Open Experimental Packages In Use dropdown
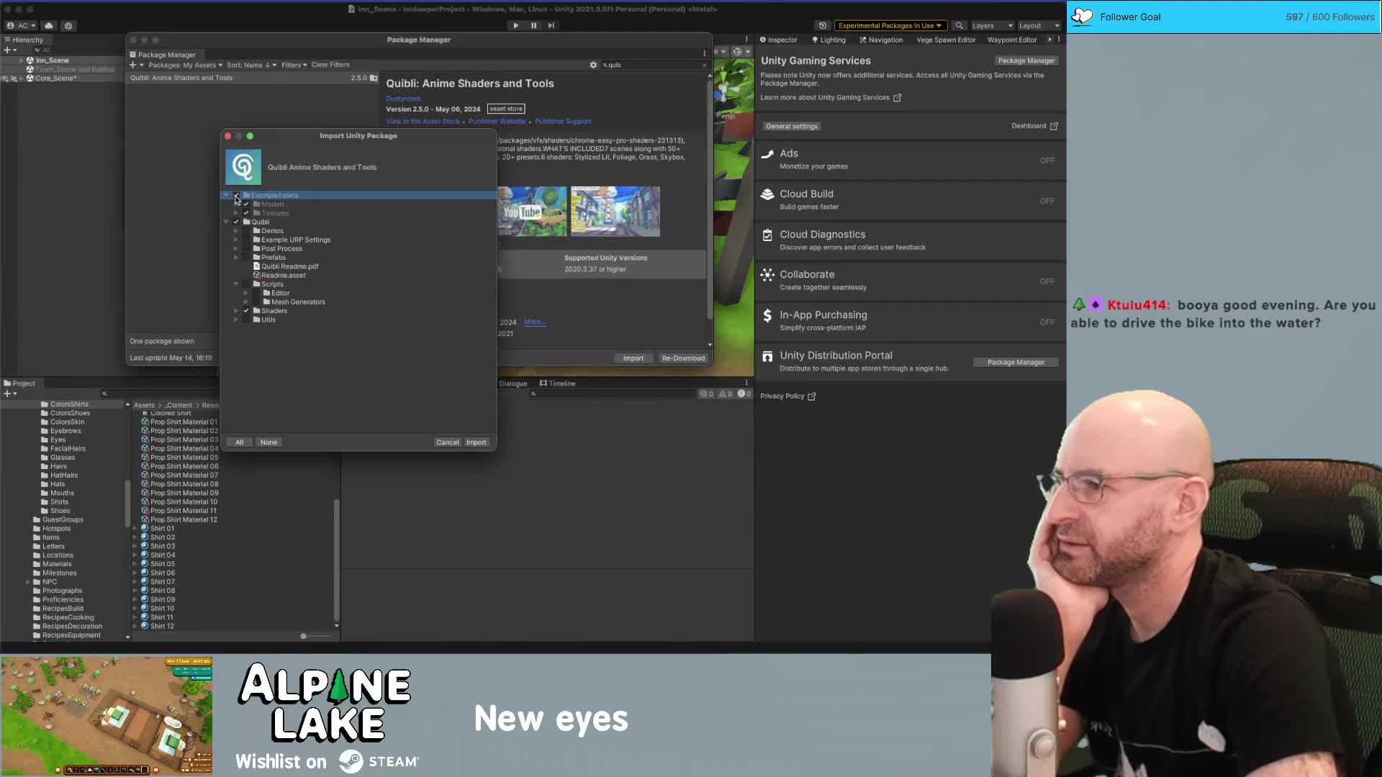Screen dimensions: 1382x777 890,25
